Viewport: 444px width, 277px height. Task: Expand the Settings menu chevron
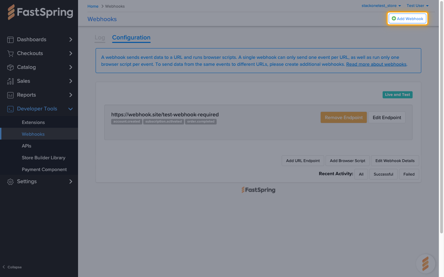tap(71, 181)
